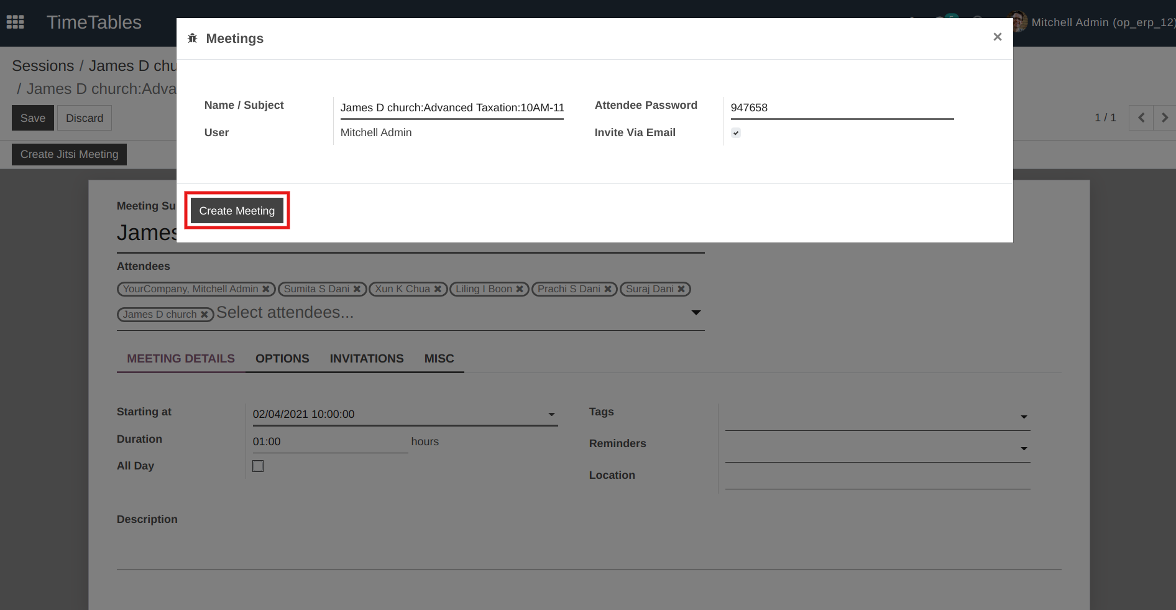The width and height of the screenshot is (1176, 610).
Task: Go to next record arrow
Action: click(1164, 118)
